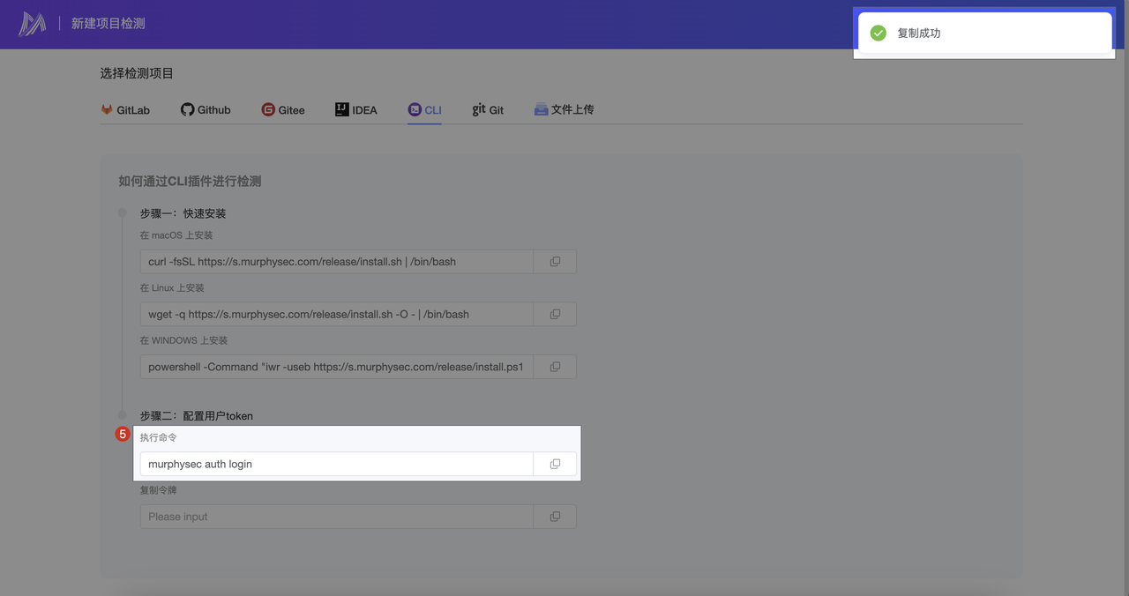This screenshot has height=596, width=1129.
Task: Switch to the IDEA plugin tab
Action: tap(355, 110)
